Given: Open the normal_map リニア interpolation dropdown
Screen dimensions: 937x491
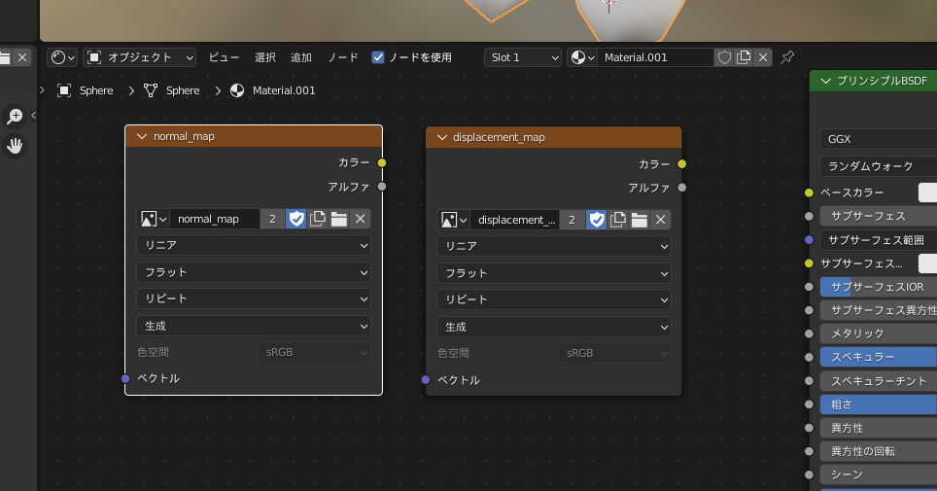Looking at the screenshot, I should coord(254,245).
